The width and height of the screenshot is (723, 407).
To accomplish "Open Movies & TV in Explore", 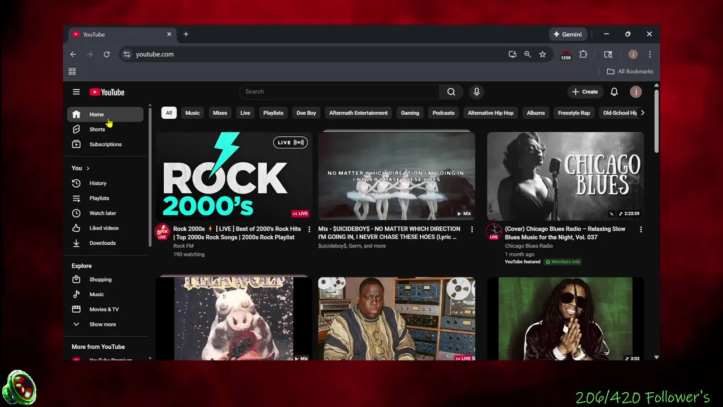I will tap(105, 309).
